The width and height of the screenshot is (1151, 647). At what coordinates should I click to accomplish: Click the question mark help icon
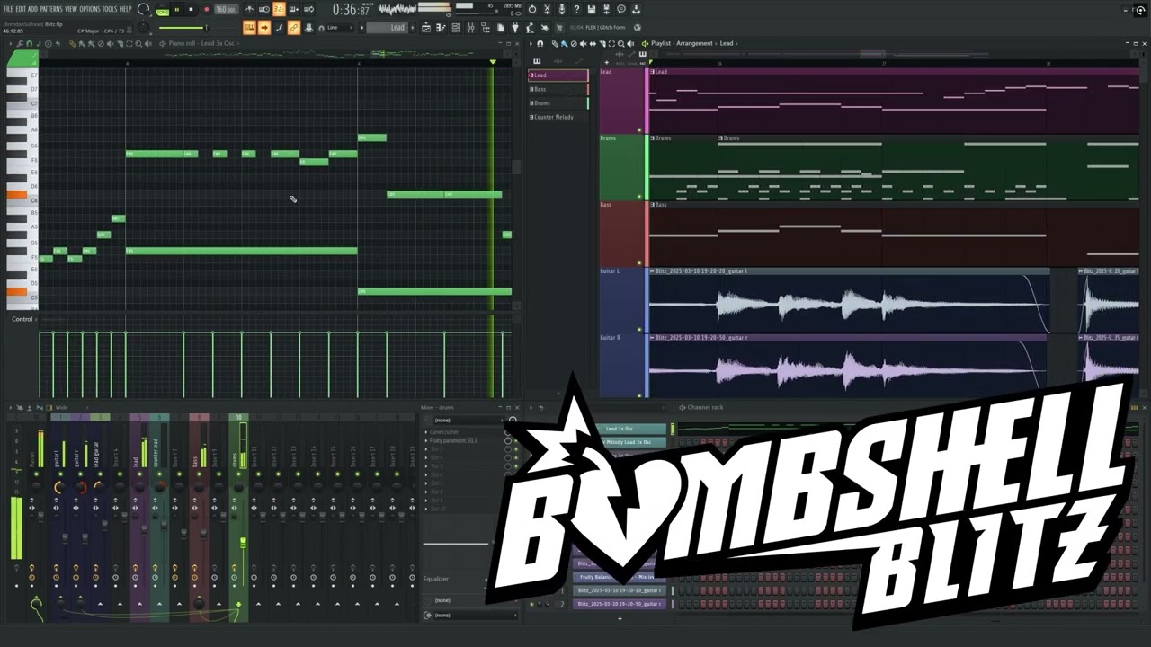(x=576, y=9)
